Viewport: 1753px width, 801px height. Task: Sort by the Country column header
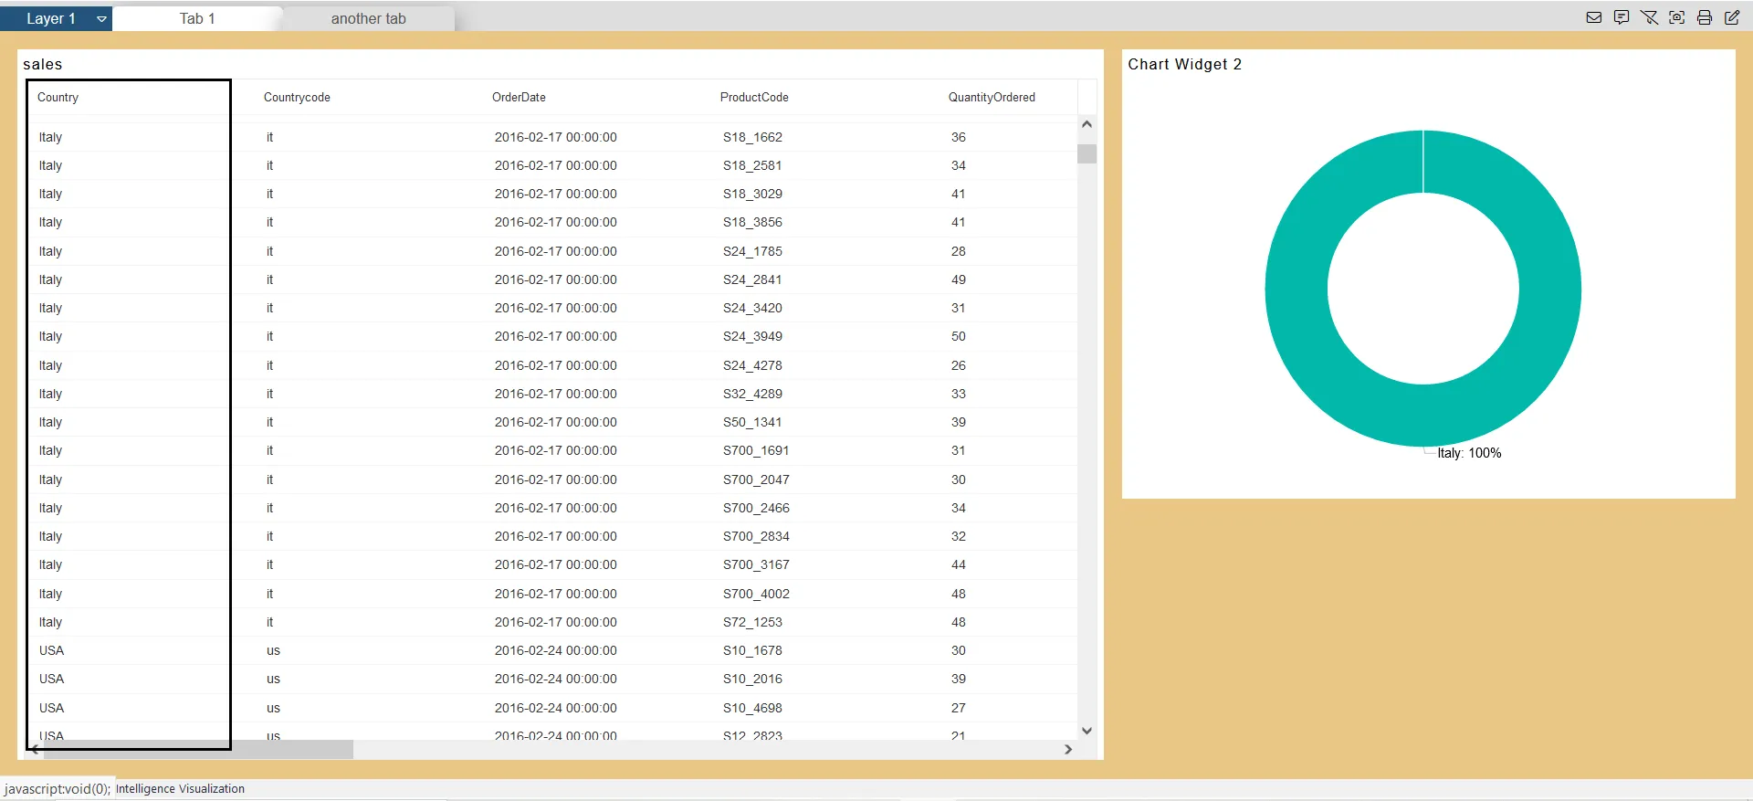58,98
